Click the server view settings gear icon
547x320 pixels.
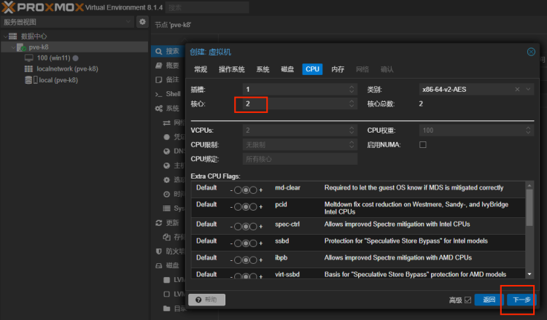142,22
